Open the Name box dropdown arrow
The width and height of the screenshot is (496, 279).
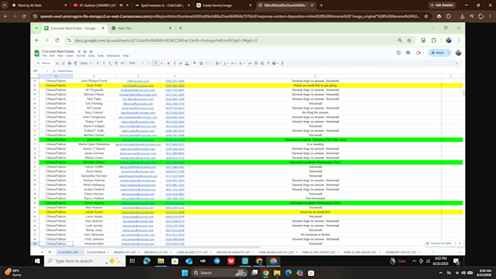[x=47, y=71]
